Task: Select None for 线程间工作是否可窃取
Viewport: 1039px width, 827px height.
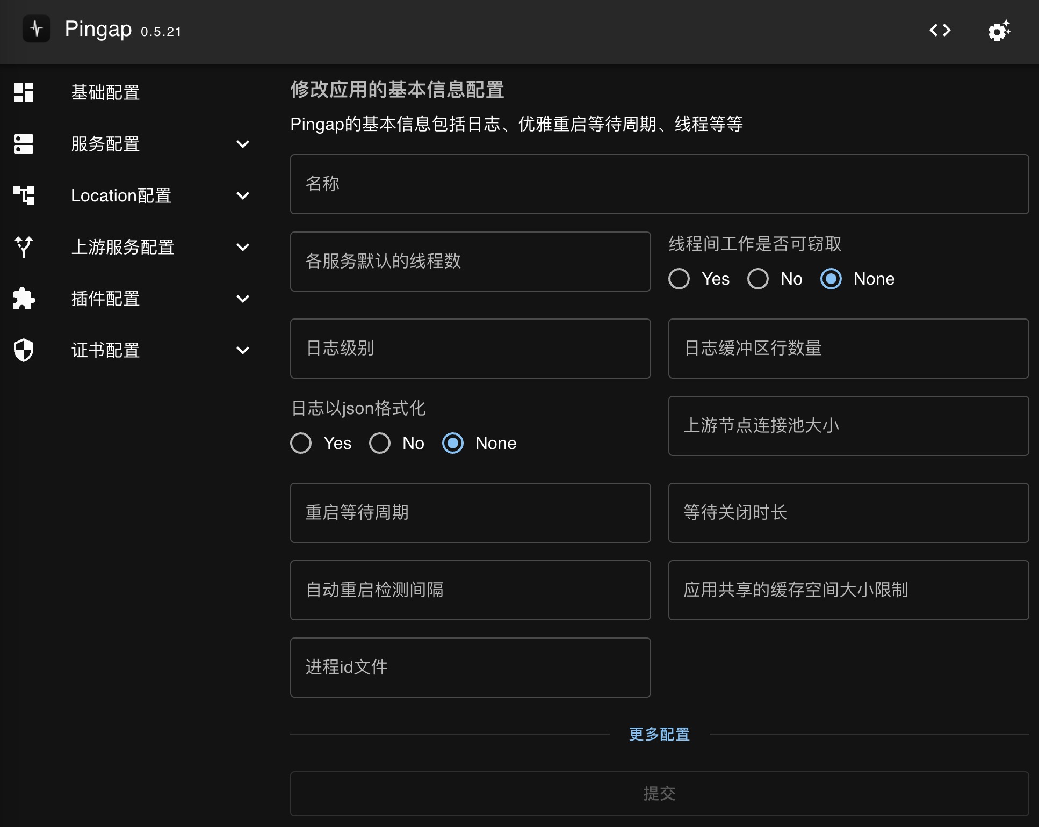Action: [831, 279]
